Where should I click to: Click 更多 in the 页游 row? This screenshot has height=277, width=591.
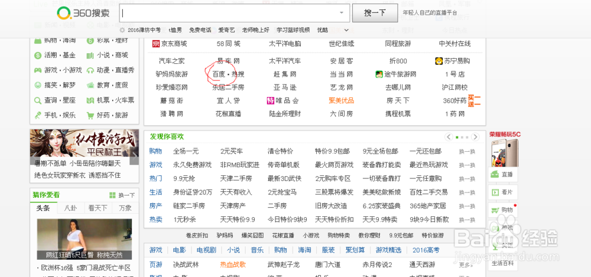pyautogui.click(x=465, y=265)
